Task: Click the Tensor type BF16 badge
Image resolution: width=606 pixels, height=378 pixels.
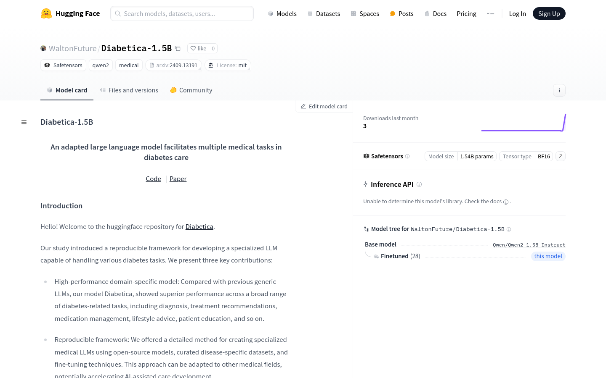Action: click(x=526, y=156)
